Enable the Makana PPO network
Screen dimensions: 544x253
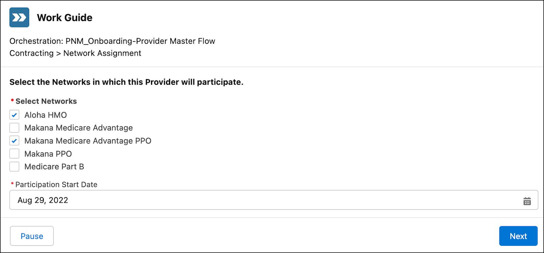point(14,153)
